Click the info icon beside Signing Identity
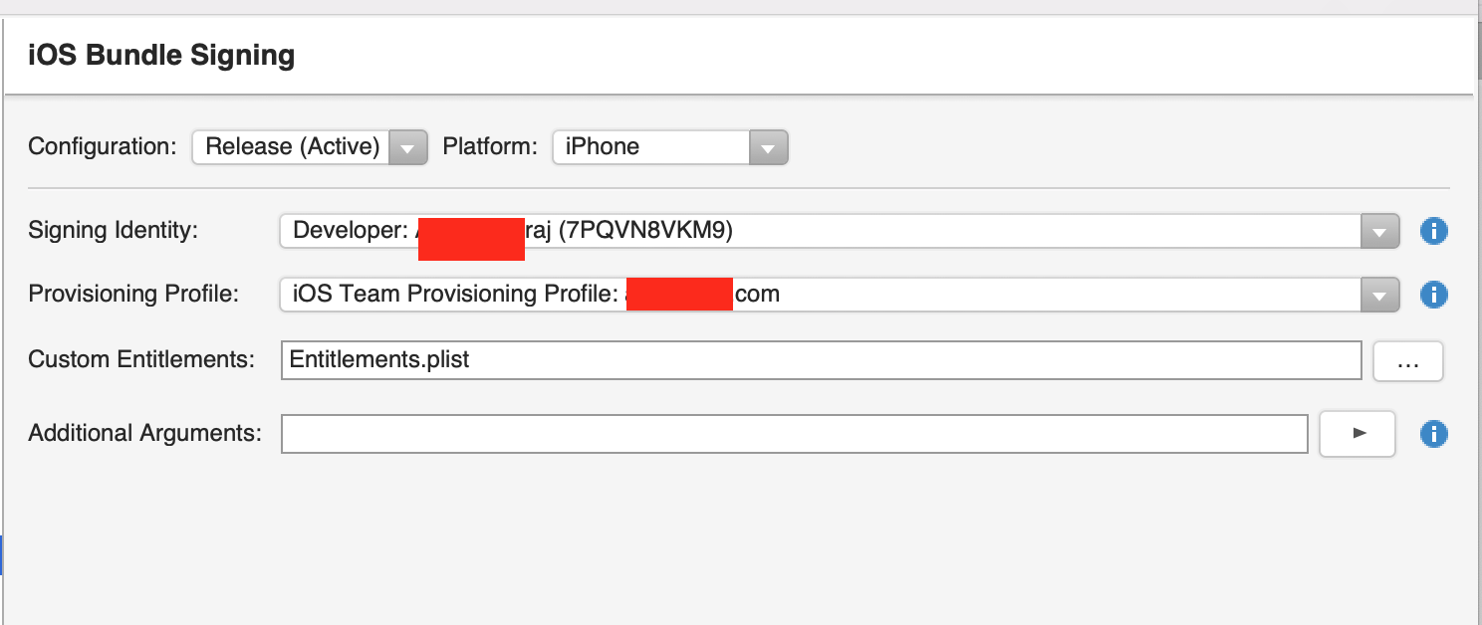The height and width of the screenshot is (625, 1482). click(1433, 231)
